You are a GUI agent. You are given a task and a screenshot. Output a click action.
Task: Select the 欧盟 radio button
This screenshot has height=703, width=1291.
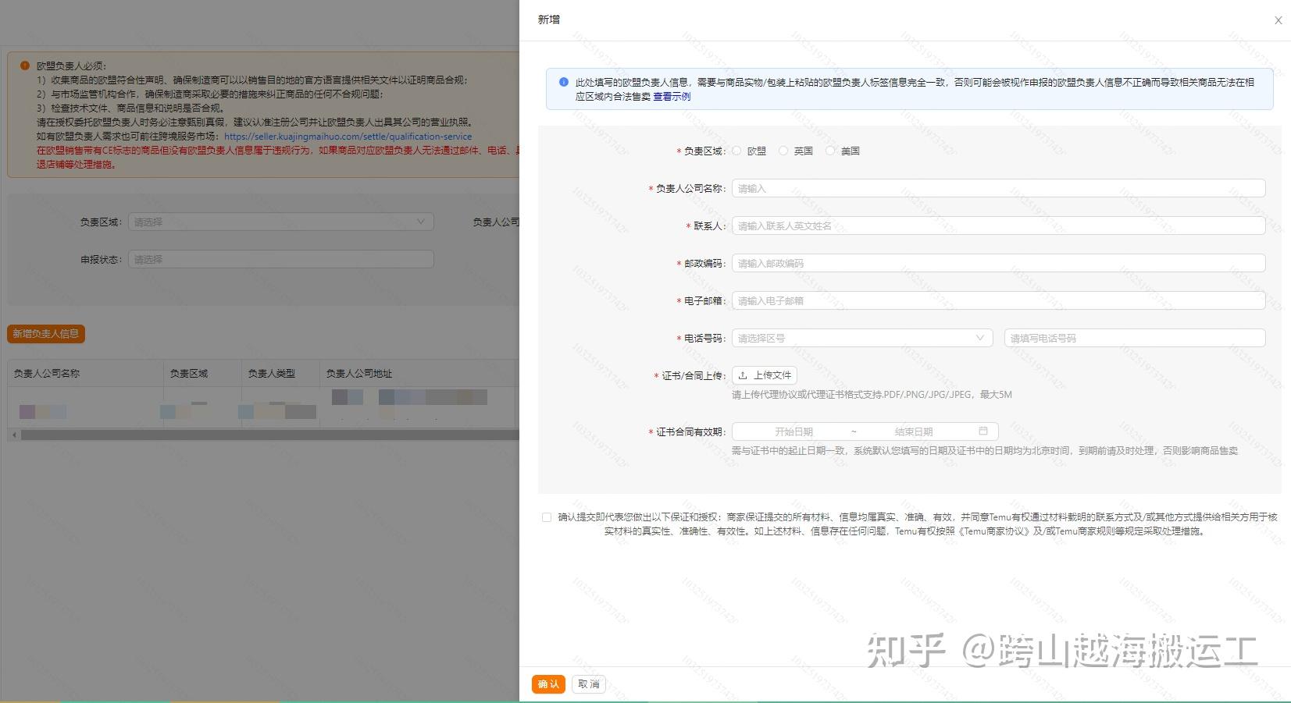coord(736,151)
